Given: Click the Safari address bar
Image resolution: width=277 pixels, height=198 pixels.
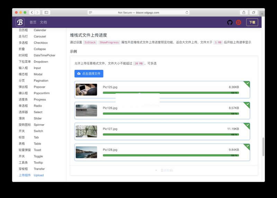Looking at the screenshot, I should pos(138,12).
